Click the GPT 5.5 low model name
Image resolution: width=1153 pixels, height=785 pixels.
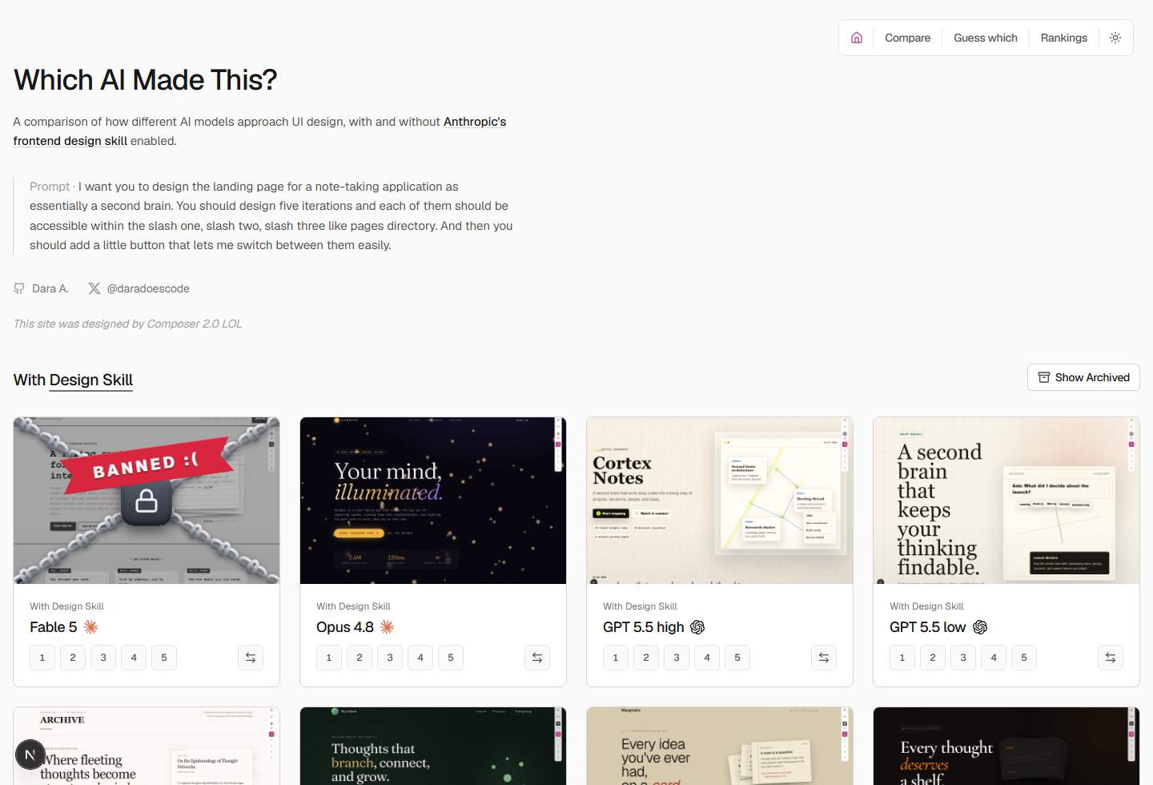(x=928, y=627)
